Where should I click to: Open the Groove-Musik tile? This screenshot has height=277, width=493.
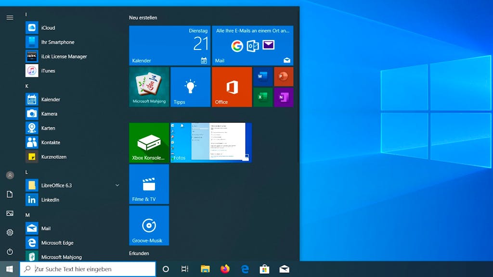pos(149,226)
